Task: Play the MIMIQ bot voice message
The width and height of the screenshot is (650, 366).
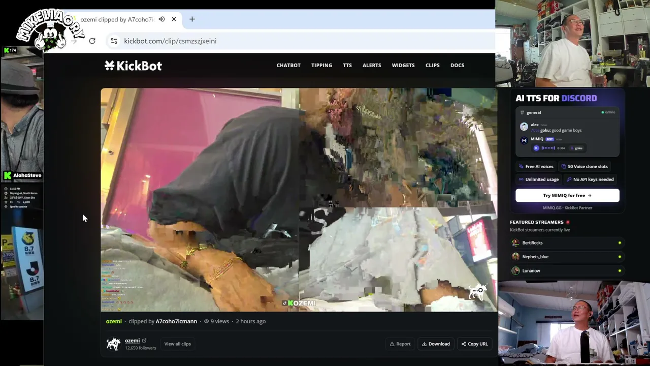Action: [536, 148]
